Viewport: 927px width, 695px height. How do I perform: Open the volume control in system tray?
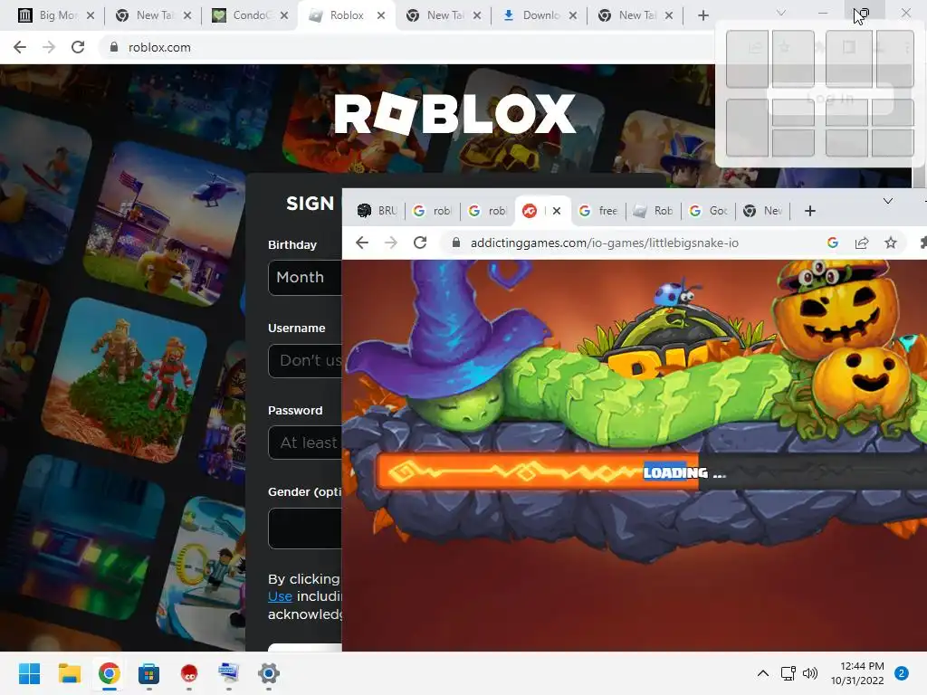810,673
